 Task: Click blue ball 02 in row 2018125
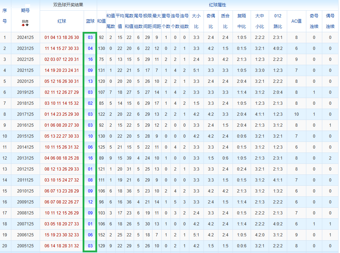(90, 103)
